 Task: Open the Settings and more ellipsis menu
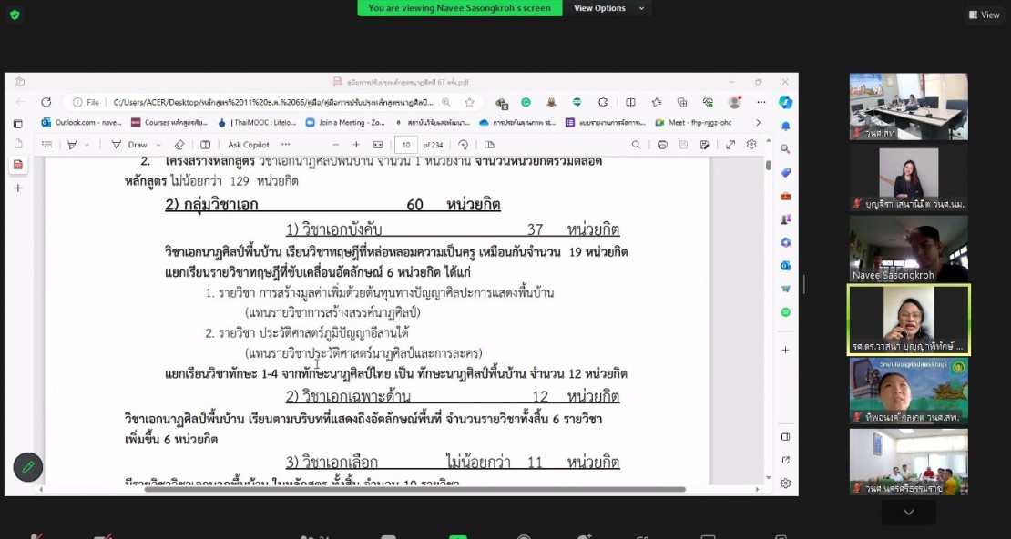coord(761,102)
